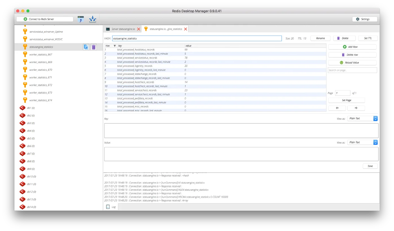The image size is (394, 231).
Task: Switch to Server statusengine.io tab
Action: click(x=123, y=29)
